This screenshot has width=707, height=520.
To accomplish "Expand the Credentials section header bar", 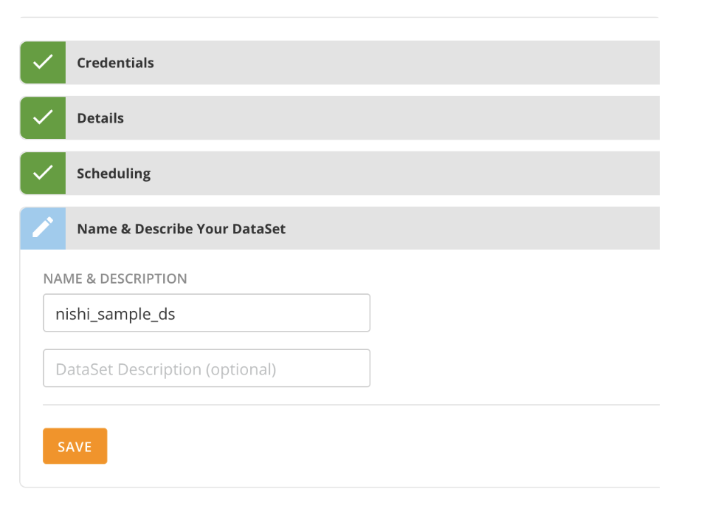I will point(406,63).
